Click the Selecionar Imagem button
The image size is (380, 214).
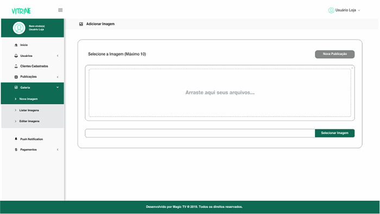point(335,133)
